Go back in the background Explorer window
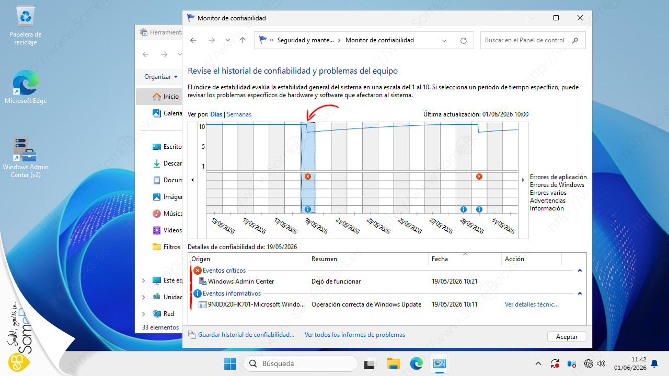669x376 pixels. (x=146, y=54)
